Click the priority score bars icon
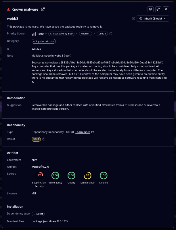 click(x=34, y=34)
